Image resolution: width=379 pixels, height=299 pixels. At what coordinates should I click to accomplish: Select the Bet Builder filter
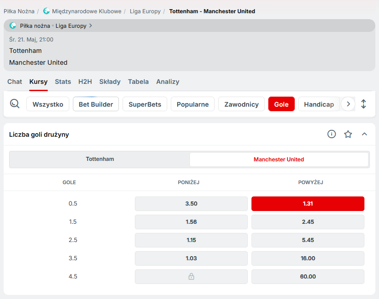[96, 104]
